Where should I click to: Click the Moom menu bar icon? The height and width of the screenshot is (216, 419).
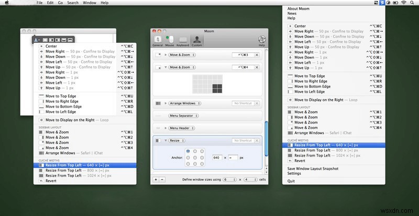click(382, 3)
